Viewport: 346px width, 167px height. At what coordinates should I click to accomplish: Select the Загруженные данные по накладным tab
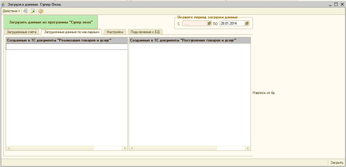[x=71, y=32]
